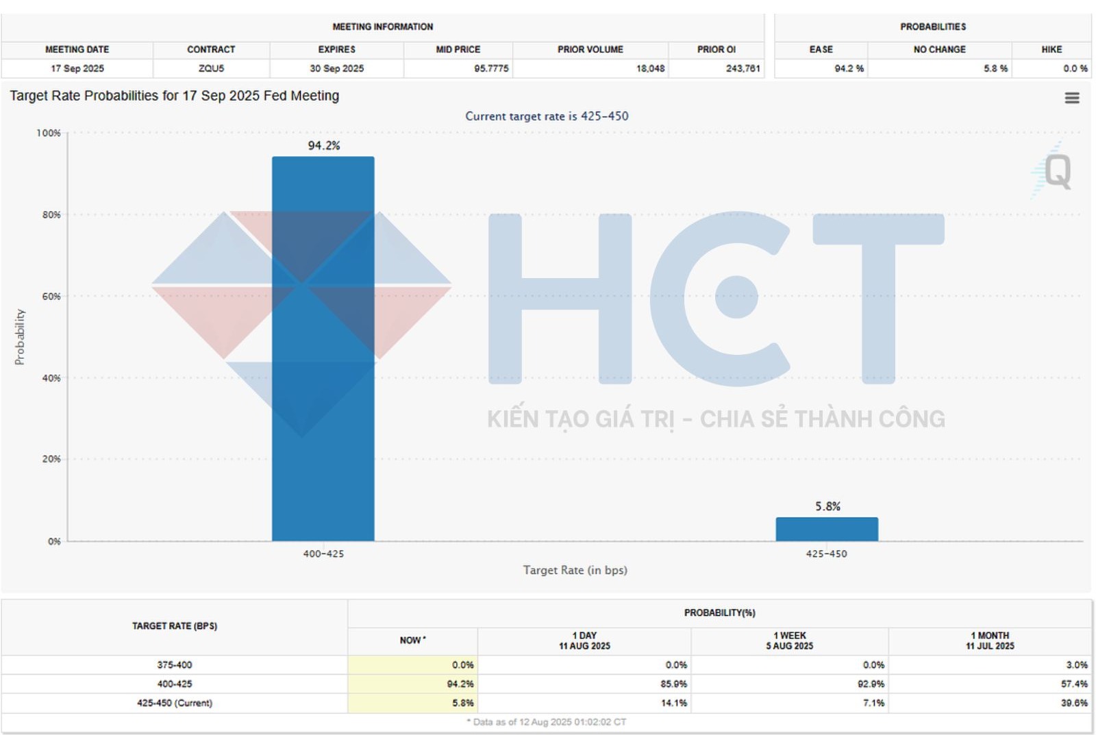Open the chart context menu hamburger icon
The width and height of the screenshot is (1096, 735).
point(1071,98)
